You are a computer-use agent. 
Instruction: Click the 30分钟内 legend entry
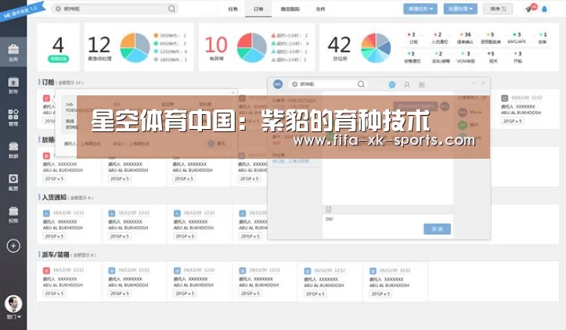[x=170, y=36]
